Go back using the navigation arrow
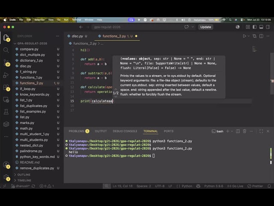 tap(81, 27)
